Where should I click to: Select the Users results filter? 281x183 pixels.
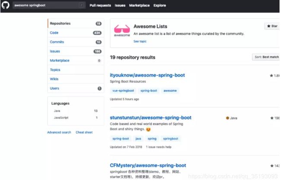76,88
